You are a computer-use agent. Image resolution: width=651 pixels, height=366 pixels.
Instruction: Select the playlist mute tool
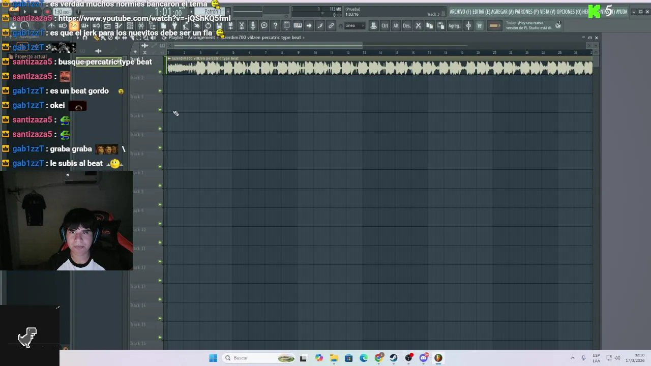point(117,38)
